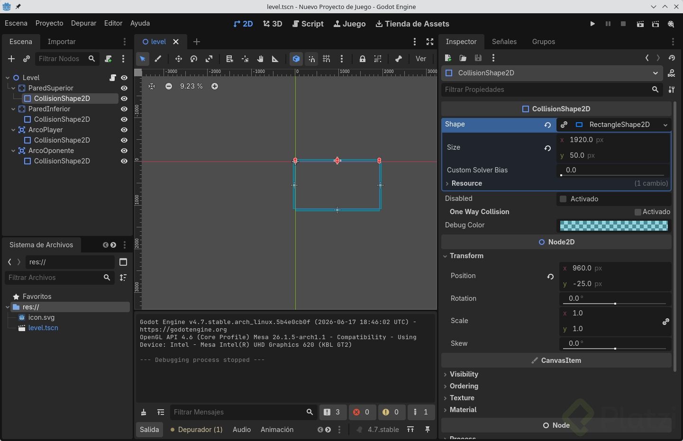The width and height of the screenshot is (683, 441).
Task: Open the Animación bottom panel
Action: [277, 430]
